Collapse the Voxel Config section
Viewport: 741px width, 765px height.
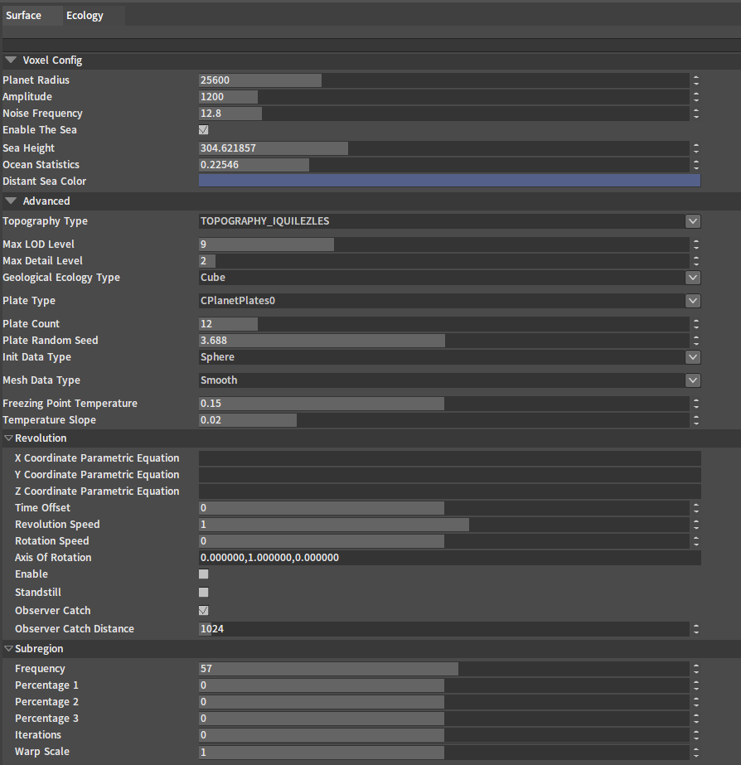pyautogui.click(x=10, y=61)
